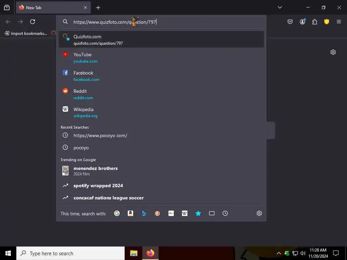
Task: Open the Firefox account icon
Action: click(x=303, y=22)
